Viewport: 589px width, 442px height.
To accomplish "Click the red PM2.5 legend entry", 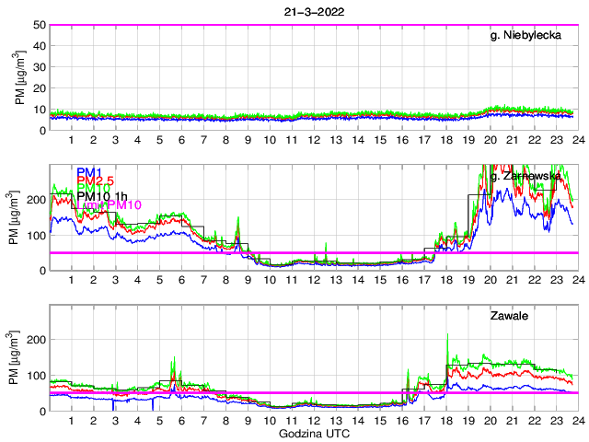I will (95, 181).
